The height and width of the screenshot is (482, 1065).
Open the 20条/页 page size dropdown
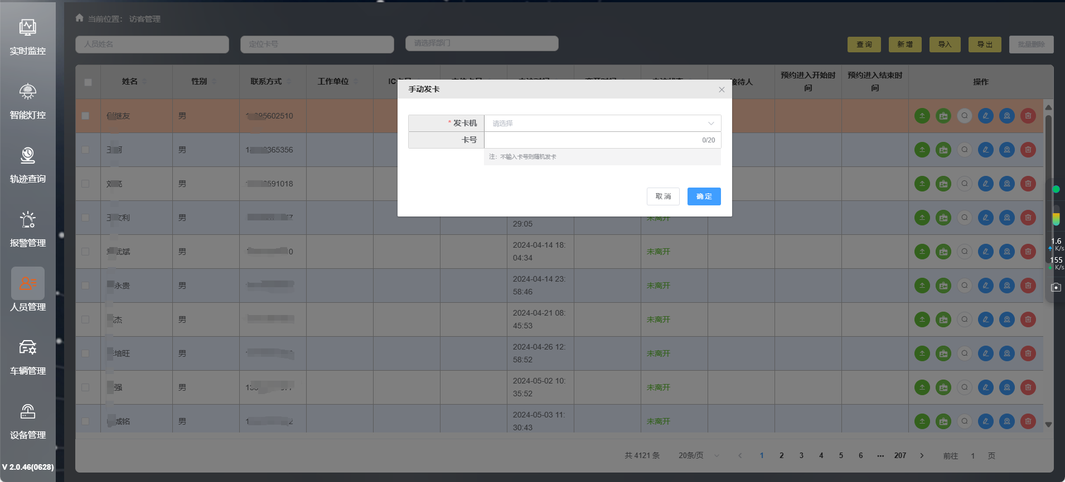tap(698, 456)
